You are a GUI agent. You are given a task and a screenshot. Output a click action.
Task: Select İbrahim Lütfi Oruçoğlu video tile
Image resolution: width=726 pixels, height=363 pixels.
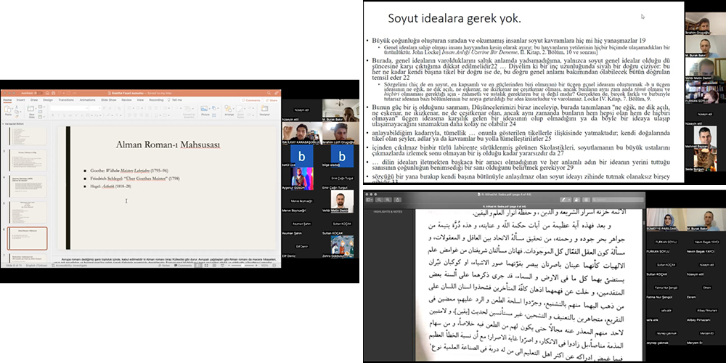click(x=340, y=134)
